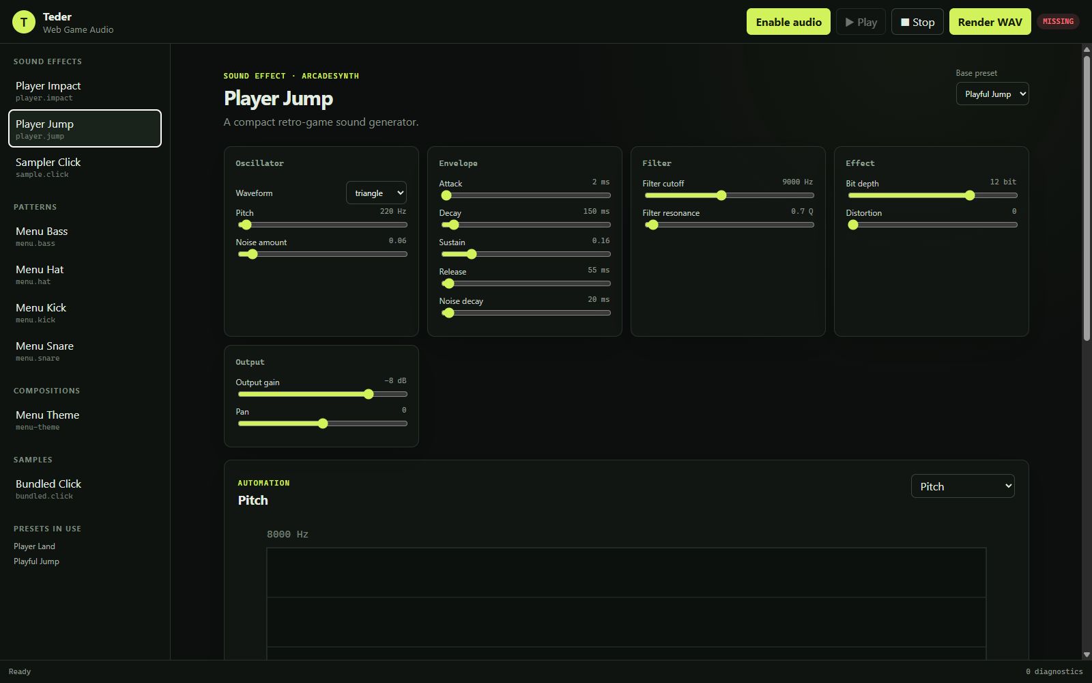Image resolution: width=1092 pixels, height=683 pixels.
Task: Click inside the pitch automation graph
Action: 626,603
